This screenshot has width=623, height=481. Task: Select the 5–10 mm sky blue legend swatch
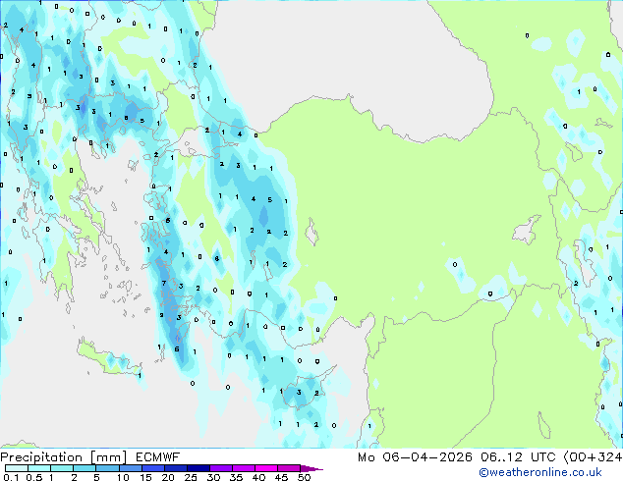108,468
